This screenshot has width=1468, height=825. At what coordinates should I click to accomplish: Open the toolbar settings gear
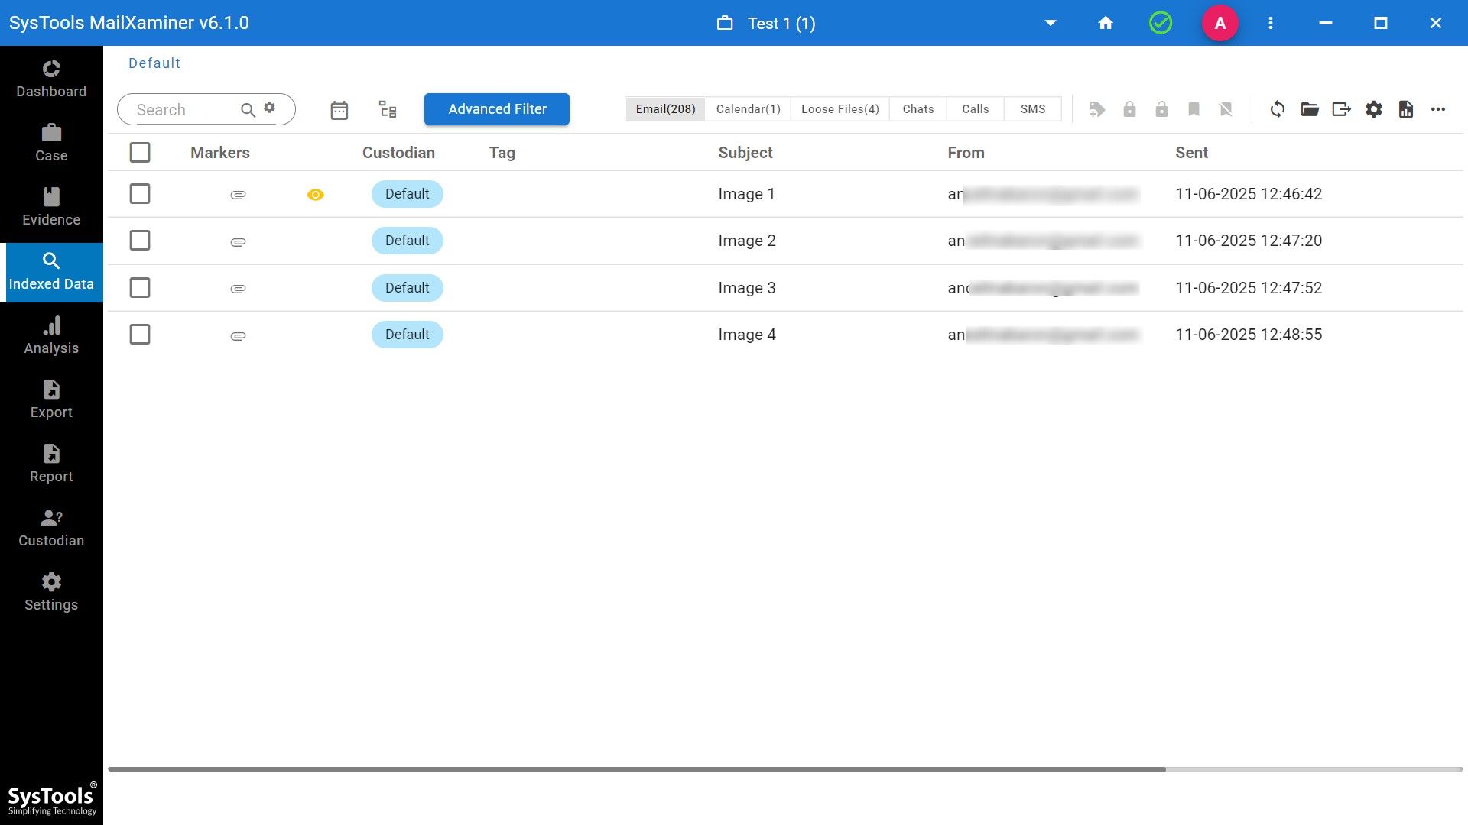click(1374, 109)
